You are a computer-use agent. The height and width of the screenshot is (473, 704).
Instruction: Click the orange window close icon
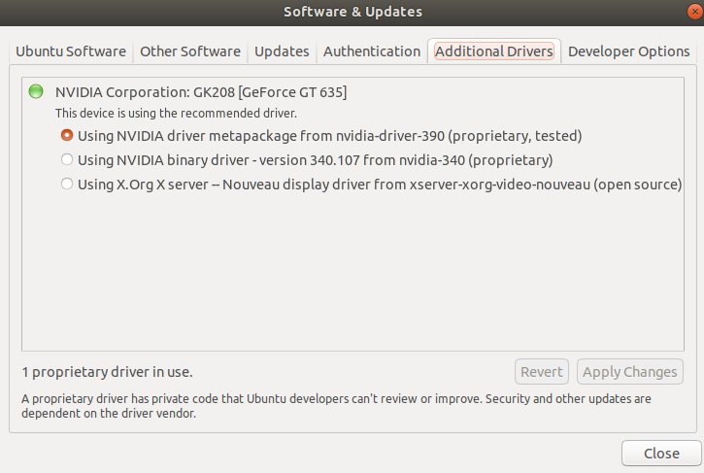click(695, 12)
